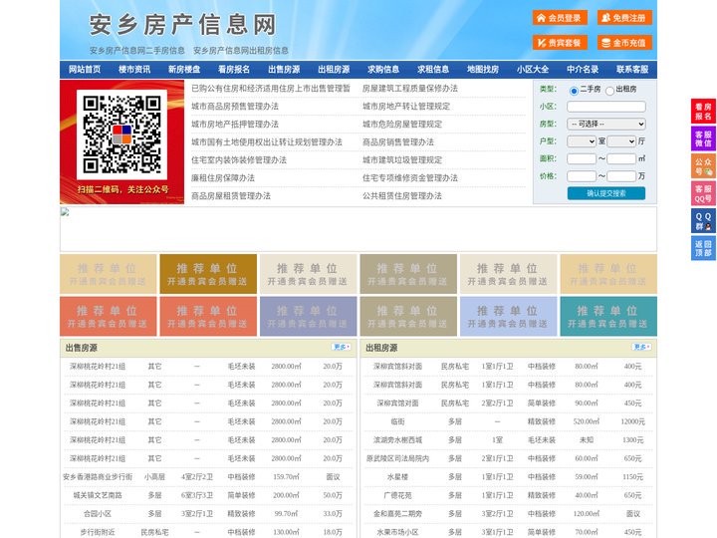The image size is (717, 538).
Task: Go to 网站首页 in the nav bar
Action: [85, 70]
